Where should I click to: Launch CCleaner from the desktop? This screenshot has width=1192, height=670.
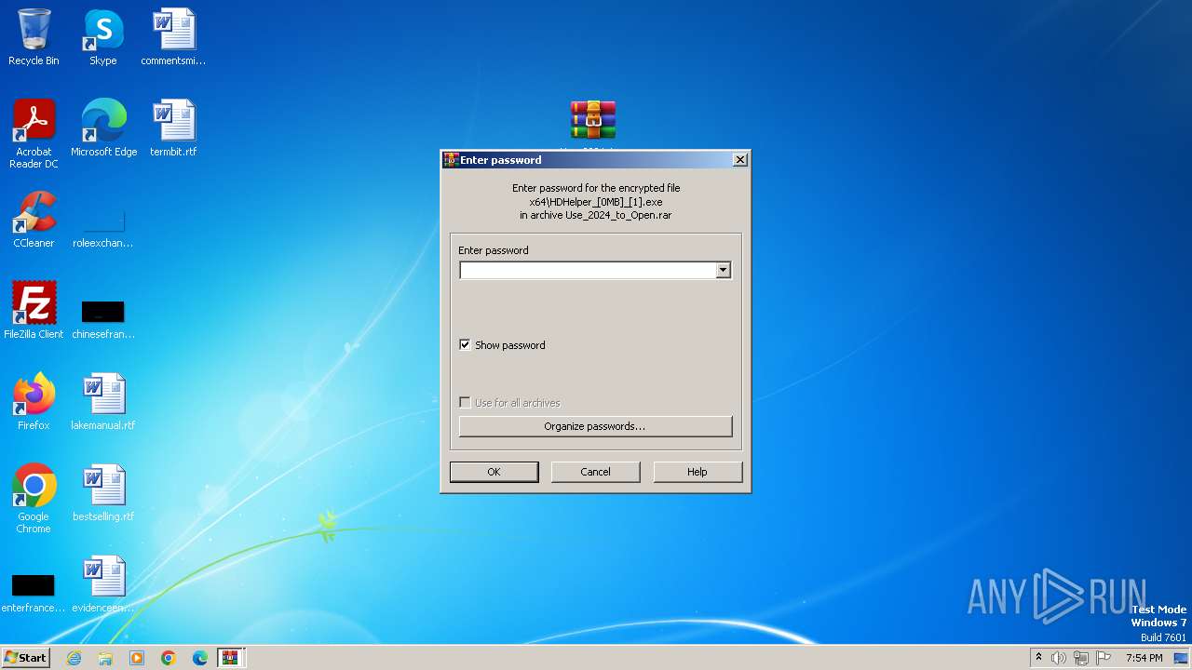[x=34, y=219]
